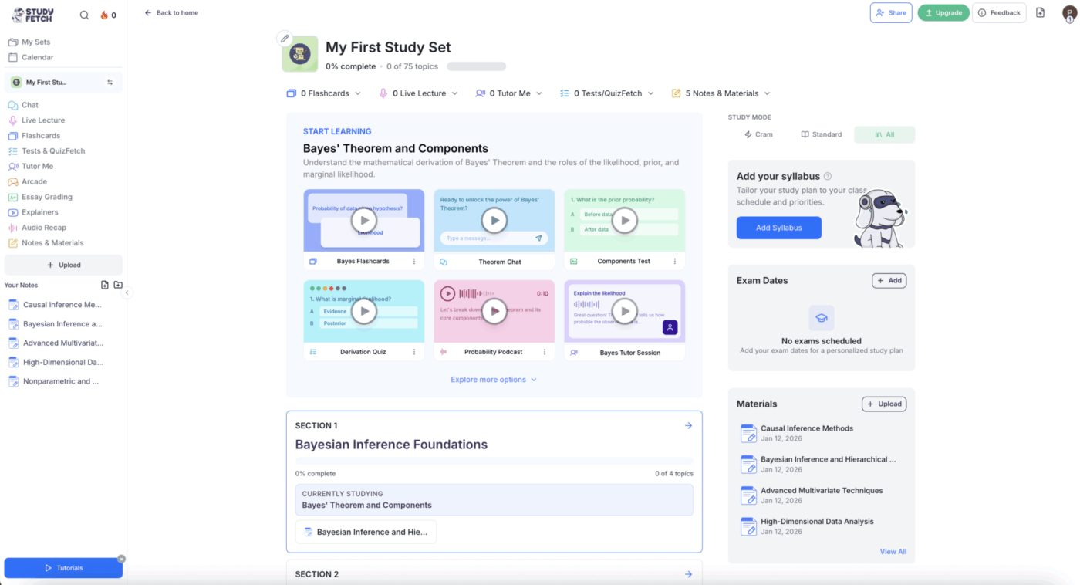Expand the 0 Flashcards dropdown
This screenshot has width=1080, height=585.
click(324, 93)
